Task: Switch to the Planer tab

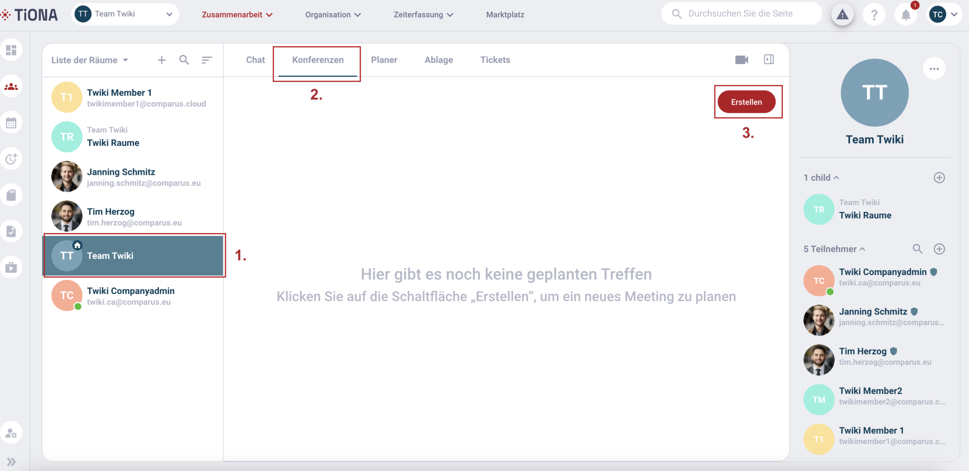Action: (x=384, y=60)
